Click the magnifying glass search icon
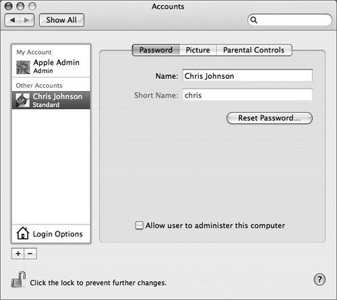337x300 pixels. tap(253, 20)
